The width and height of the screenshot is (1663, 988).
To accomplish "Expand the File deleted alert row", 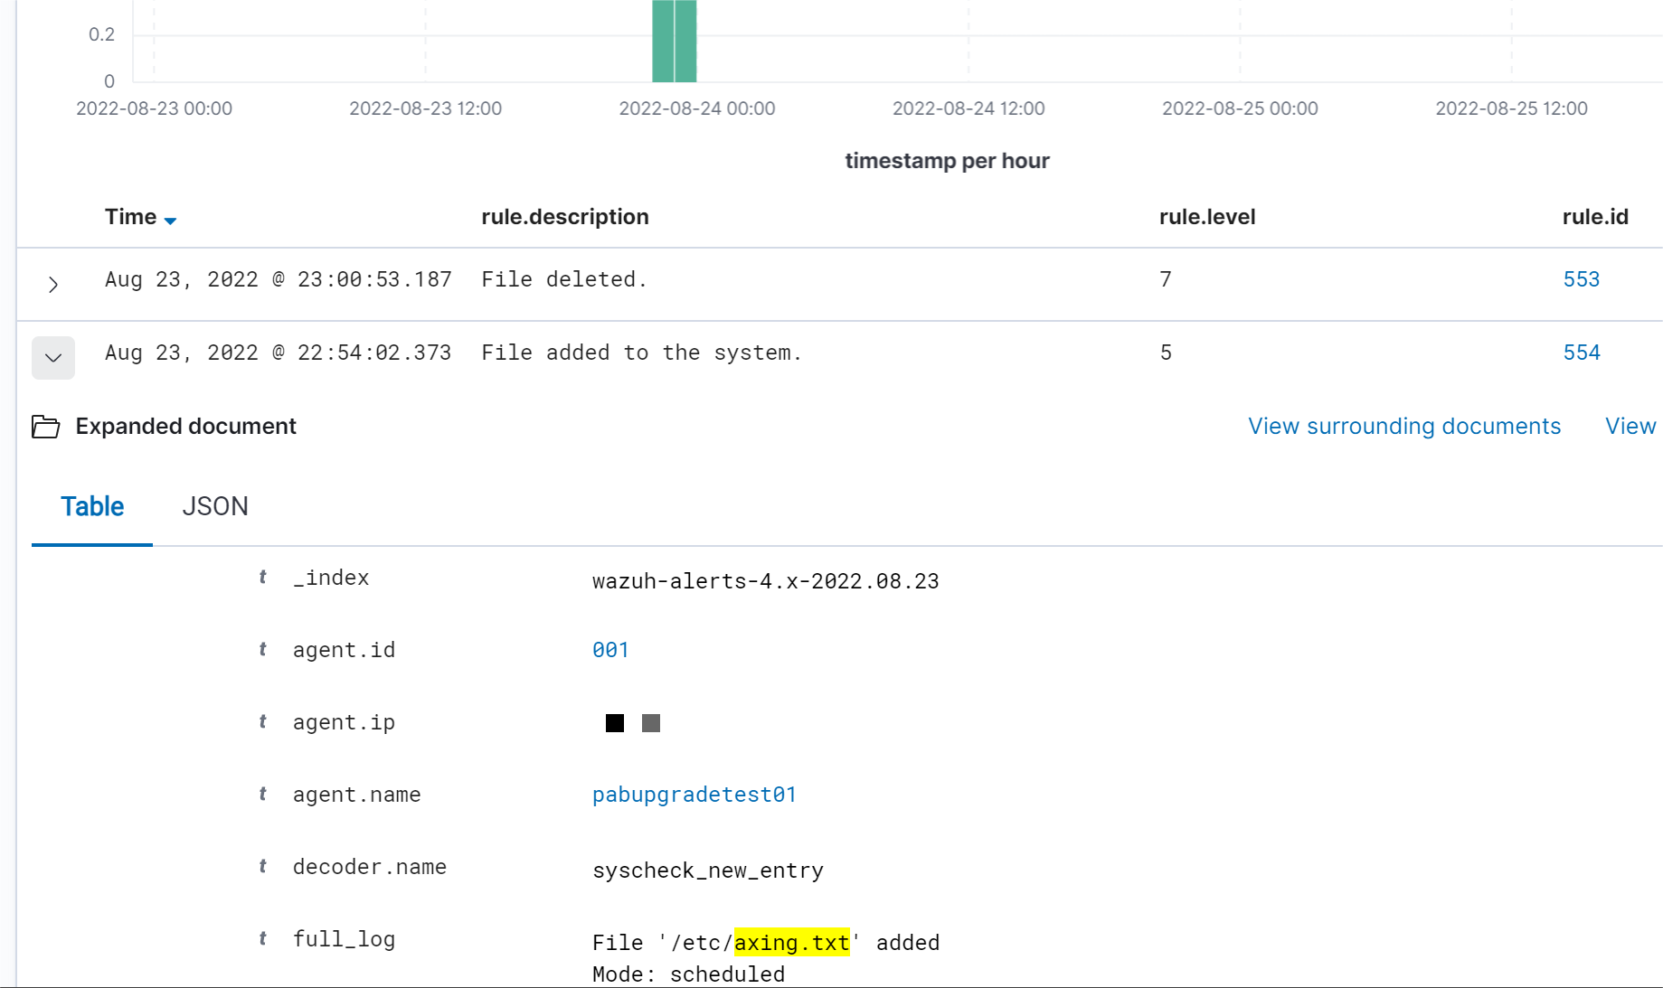I will 53,285.
